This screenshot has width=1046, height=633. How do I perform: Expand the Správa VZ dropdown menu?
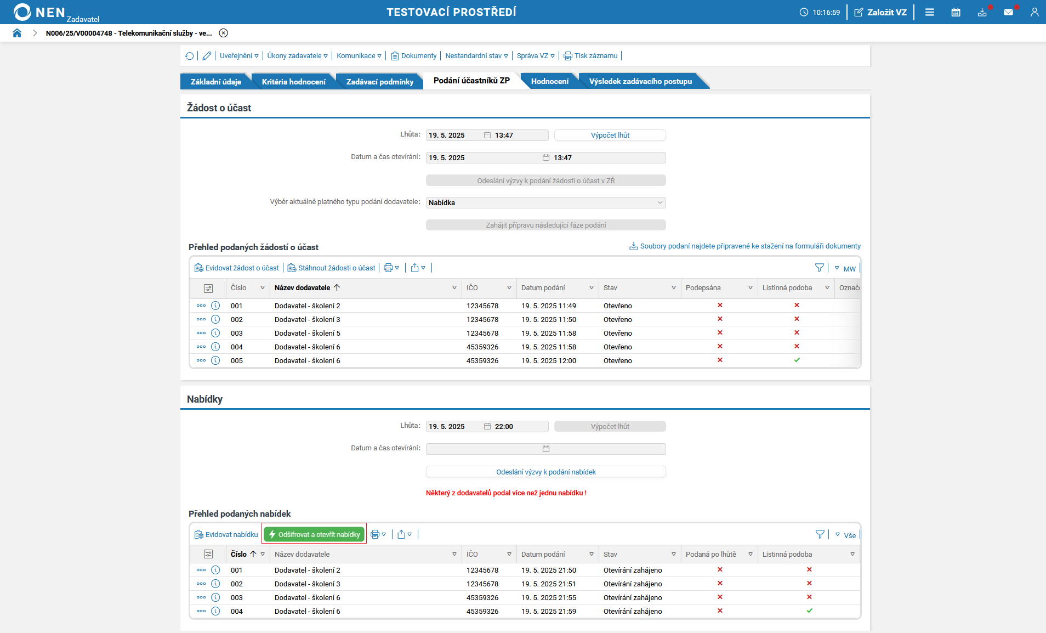[535, 56]
